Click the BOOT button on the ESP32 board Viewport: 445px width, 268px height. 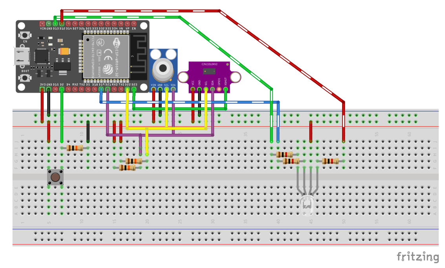(x=26, y=77)
